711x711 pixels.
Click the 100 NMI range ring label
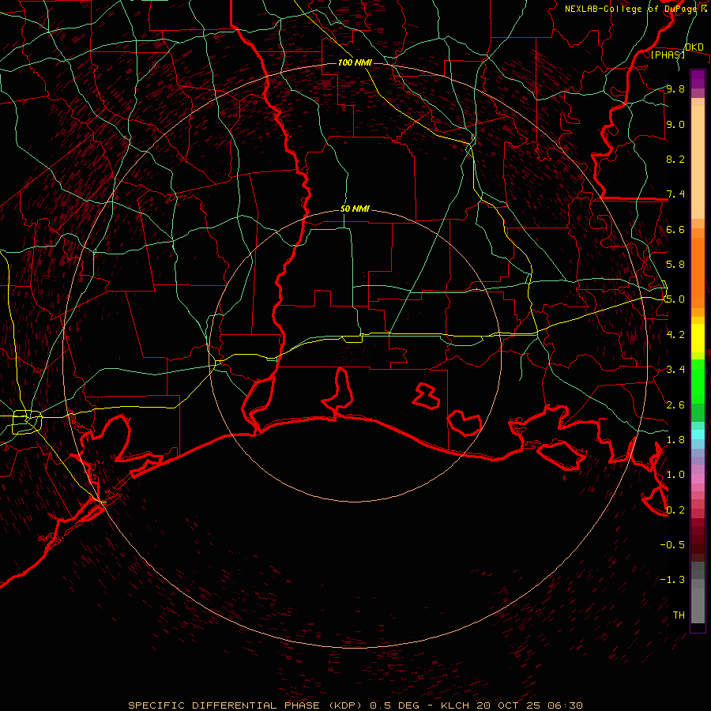355,62
